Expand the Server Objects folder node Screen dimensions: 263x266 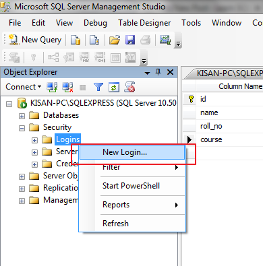[22, 176]
